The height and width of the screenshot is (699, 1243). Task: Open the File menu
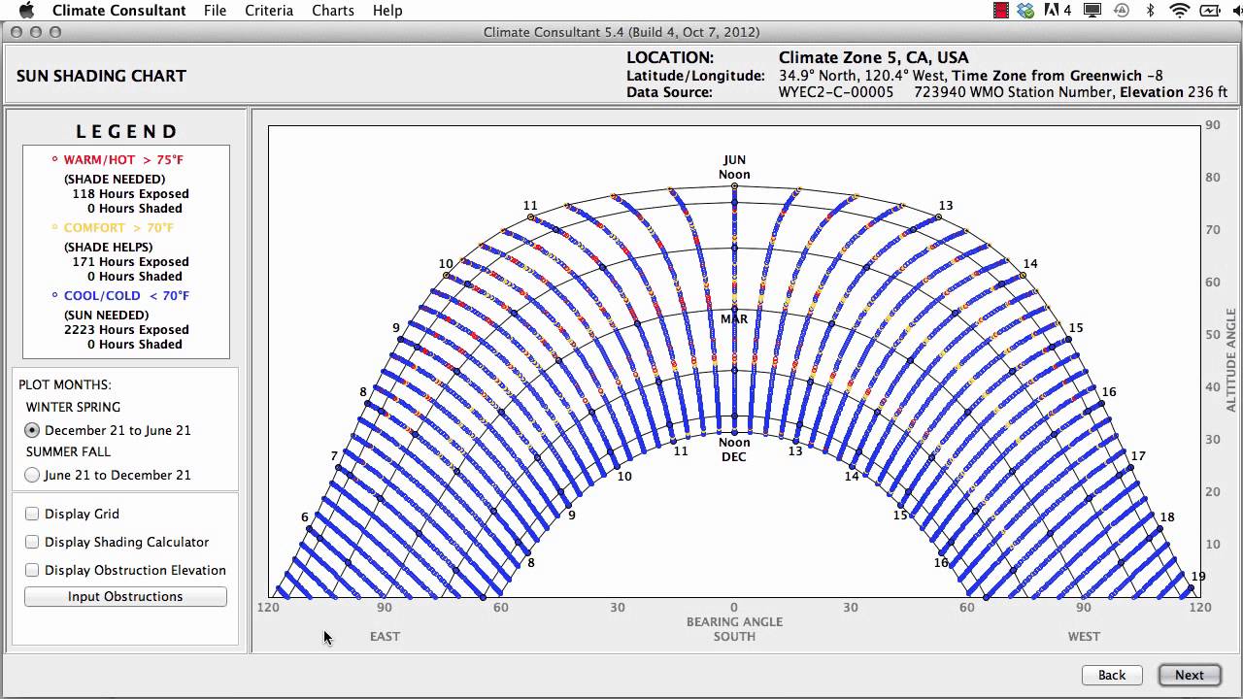[x=216, y=10]
